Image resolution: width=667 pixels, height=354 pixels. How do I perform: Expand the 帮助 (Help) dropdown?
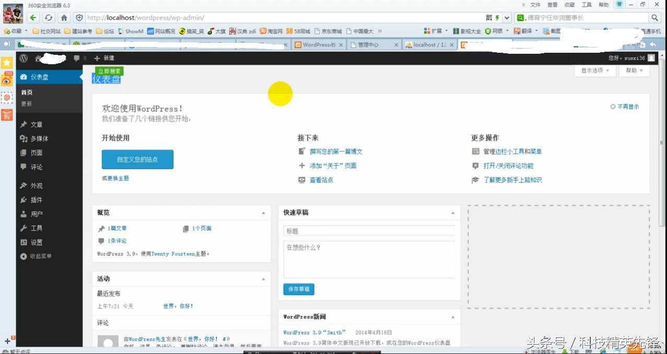point(633,70)
